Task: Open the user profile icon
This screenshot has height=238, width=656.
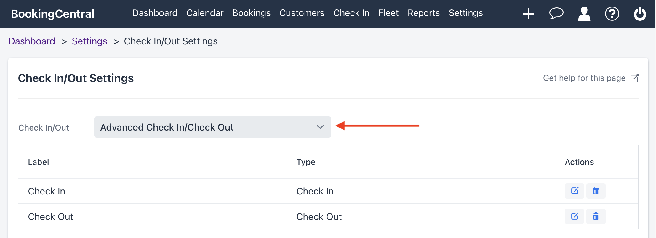Action: 584,14
